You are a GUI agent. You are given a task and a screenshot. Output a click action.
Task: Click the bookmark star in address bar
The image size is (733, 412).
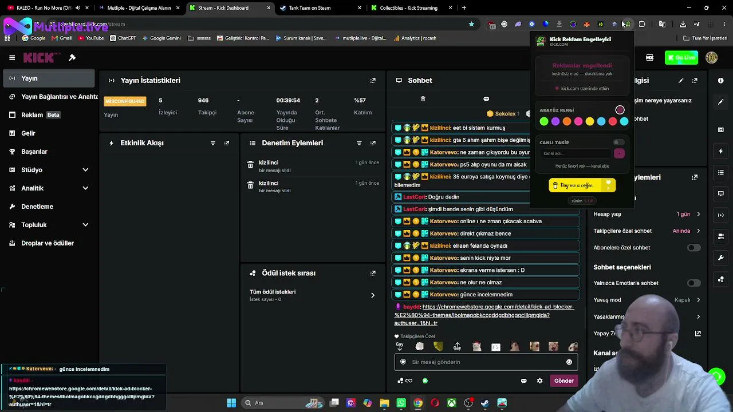[x=471, y=24]
